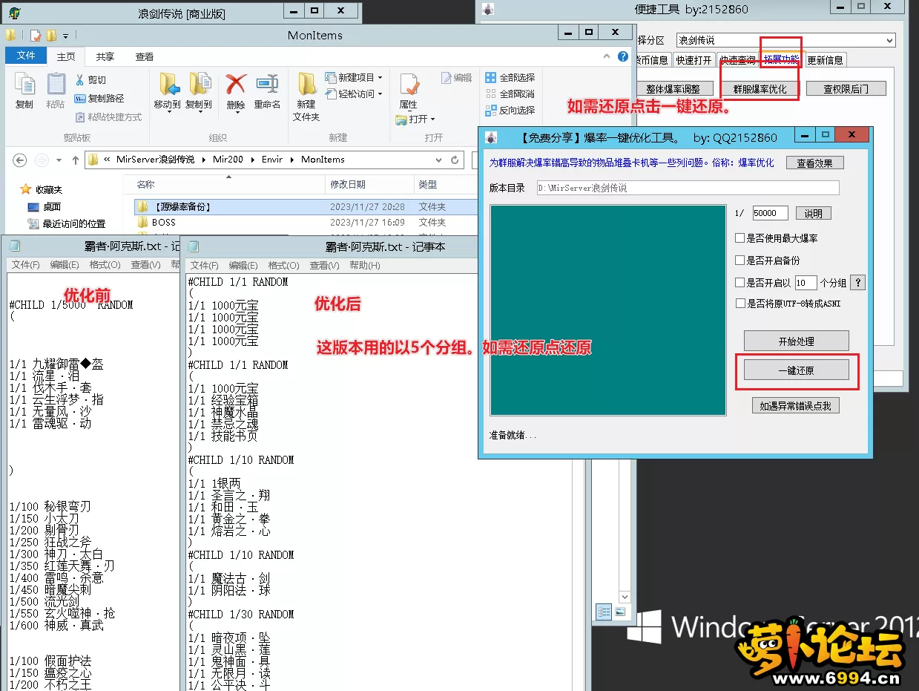Click the large icons view icon in footer
The width and height of the screenshot is (919, 691).
point(619,612)
